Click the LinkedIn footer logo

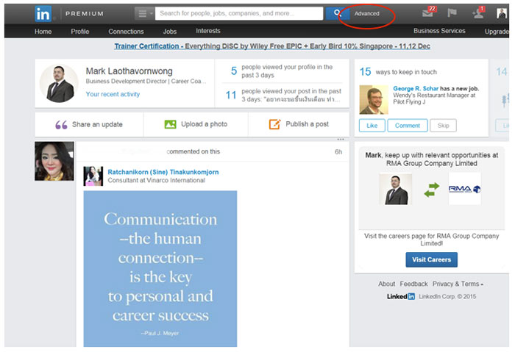(x=401, y=297)
